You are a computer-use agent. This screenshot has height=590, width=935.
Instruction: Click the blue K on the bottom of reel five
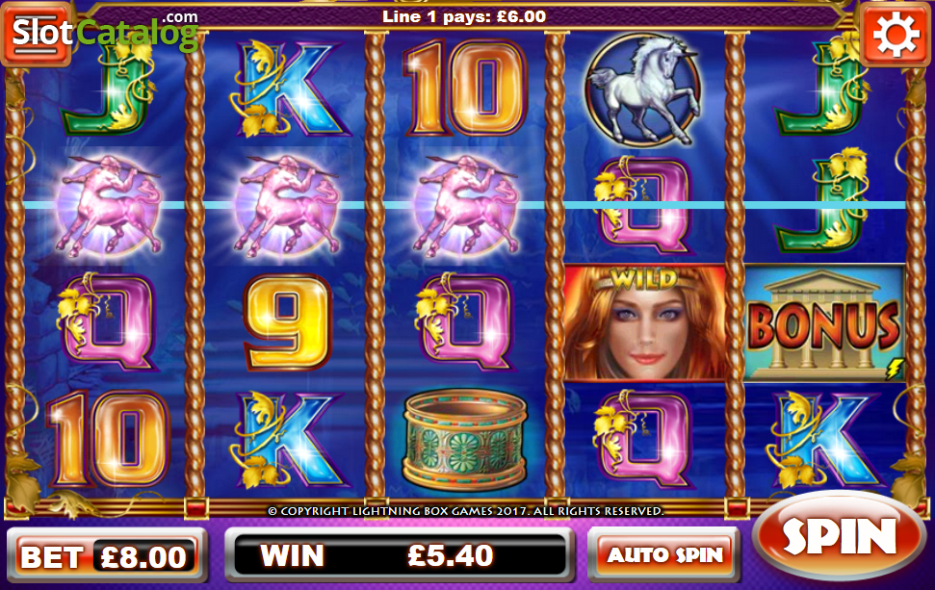823,440
